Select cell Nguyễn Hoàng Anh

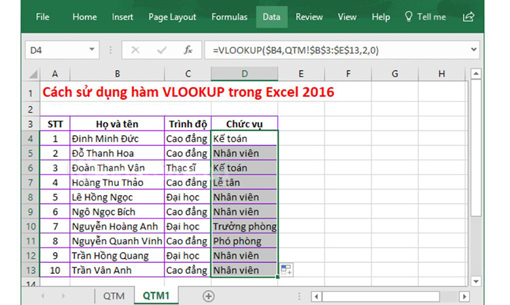tap(117, 226)
